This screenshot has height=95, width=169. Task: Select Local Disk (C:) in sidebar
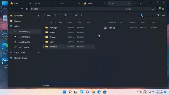coord(25,31)
